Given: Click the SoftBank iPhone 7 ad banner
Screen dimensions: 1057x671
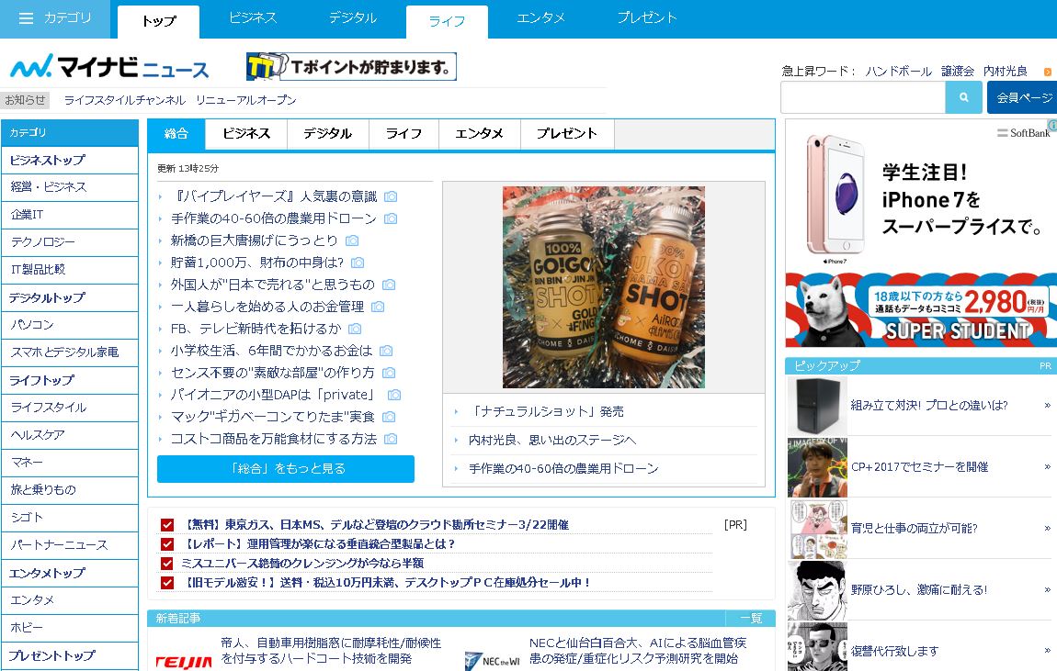Looking at the screenshot, I should pos(921,233).
